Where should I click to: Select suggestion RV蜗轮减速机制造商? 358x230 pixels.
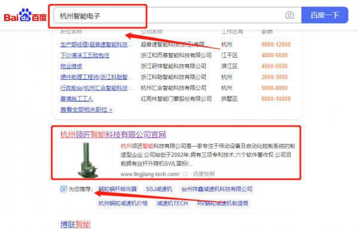point(223,203)
